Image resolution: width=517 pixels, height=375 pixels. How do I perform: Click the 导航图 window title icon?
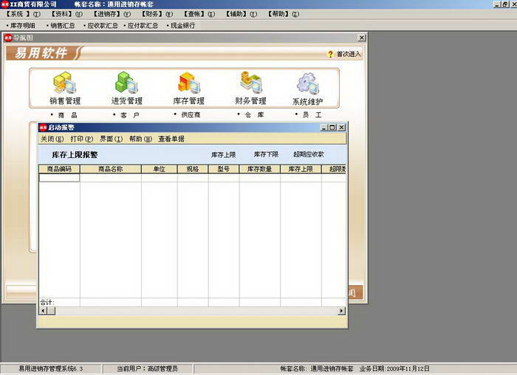tap(8, 38)
